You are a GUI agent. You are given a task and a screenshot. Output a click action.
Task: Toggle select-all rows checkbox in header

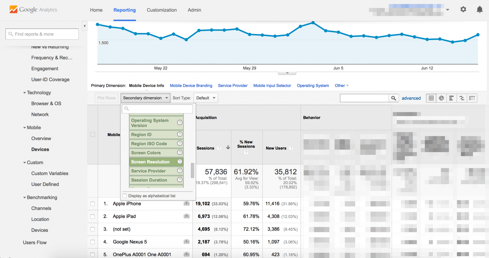coord(93,134)
